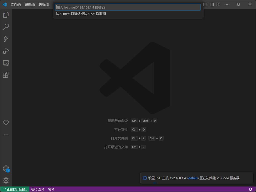Click the 打开文件夹 shortcut label
Viewport: 256px width, 192px height.
coord(119,138)
